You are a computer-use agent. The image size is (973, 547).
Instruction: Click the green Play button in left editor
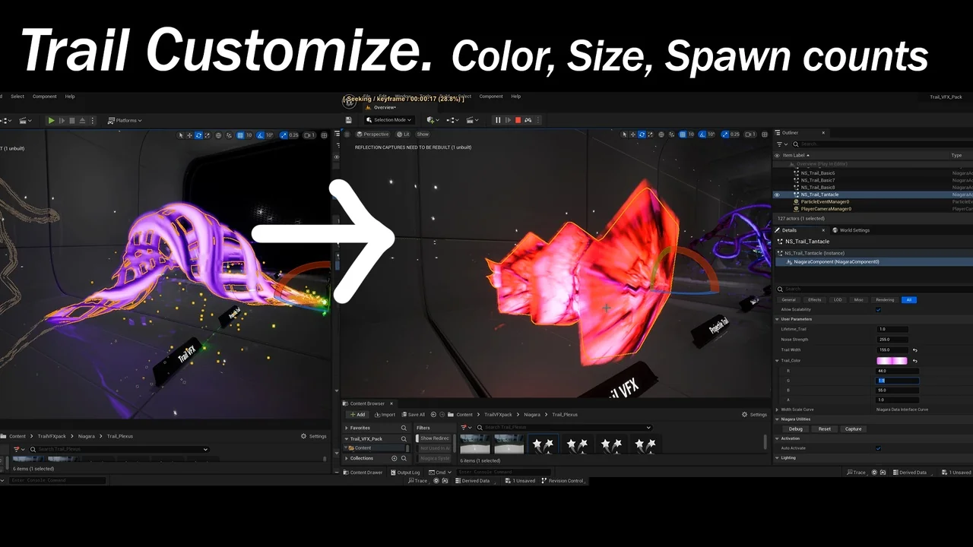tap(51, 121)
